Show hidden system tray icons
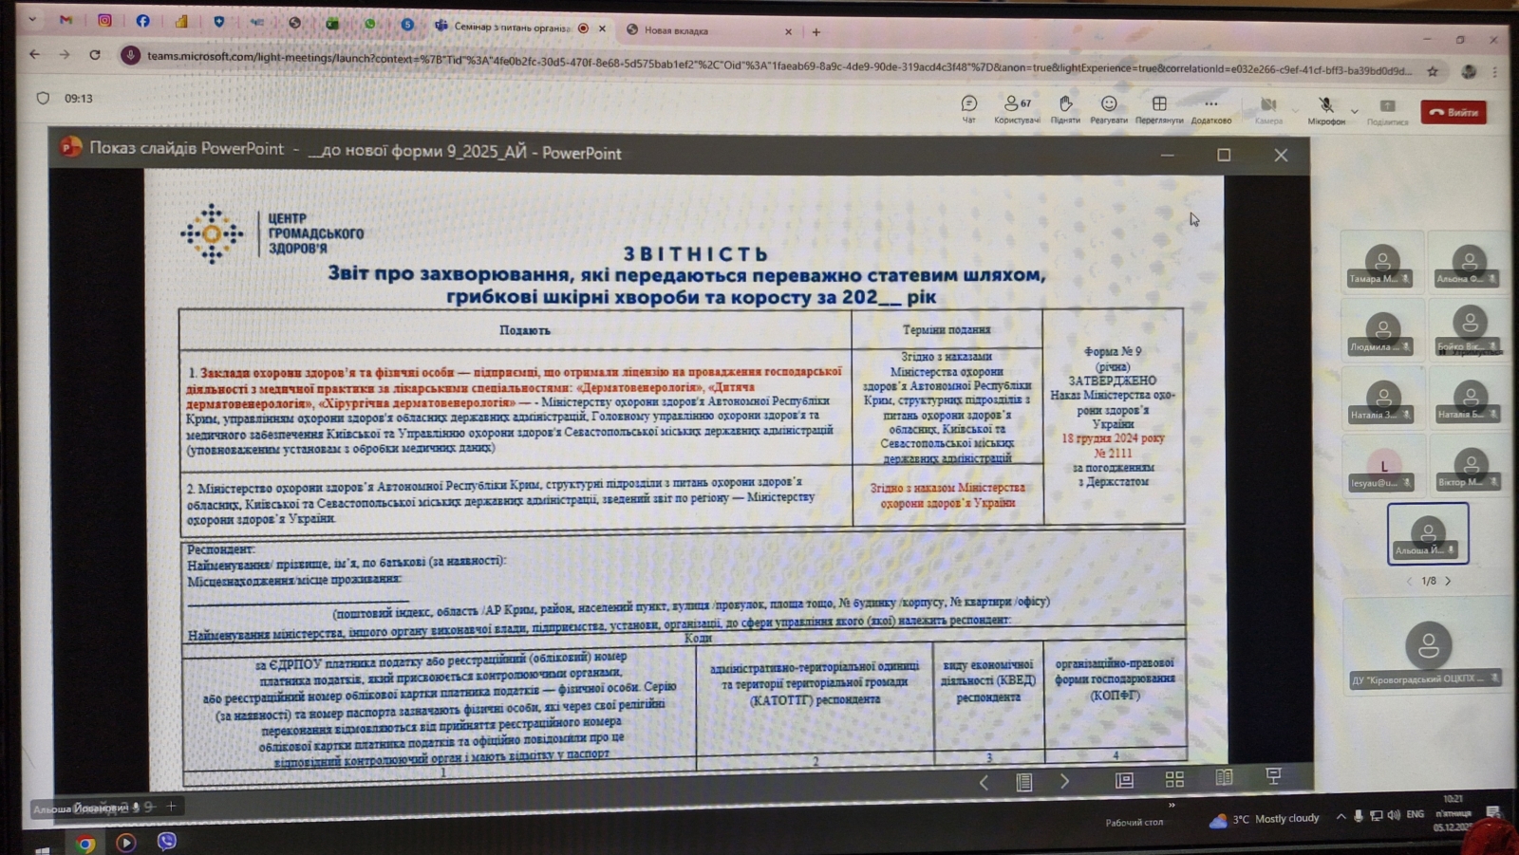This screenshot has height=855, width=1519. click(x=1341, y=816)
